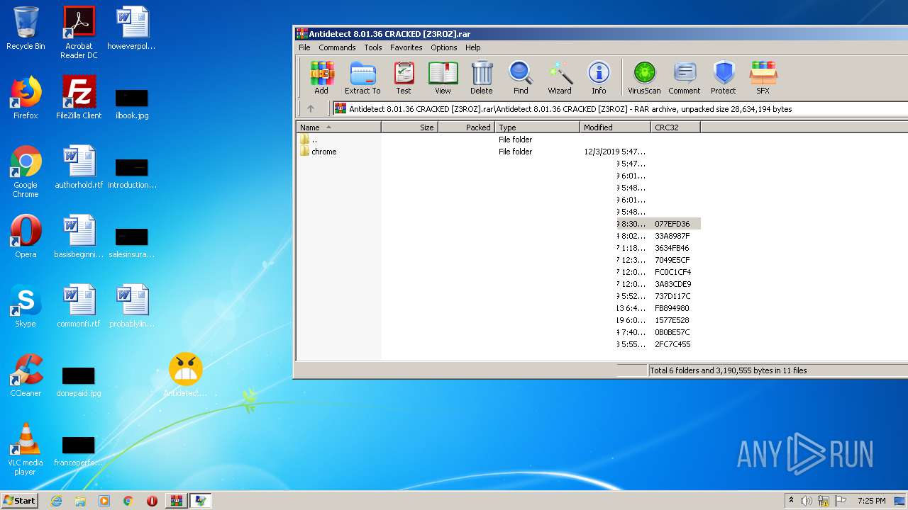Select the commonfi.rtf desktop file
This screenshot has width=908, height=510.
tap(79, 306)
